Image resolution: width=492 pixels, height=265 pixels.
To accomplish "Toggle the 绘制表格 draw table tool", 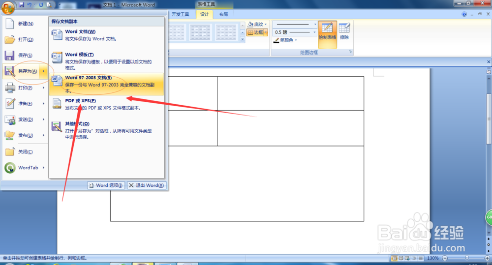I will tap(327, 34).
